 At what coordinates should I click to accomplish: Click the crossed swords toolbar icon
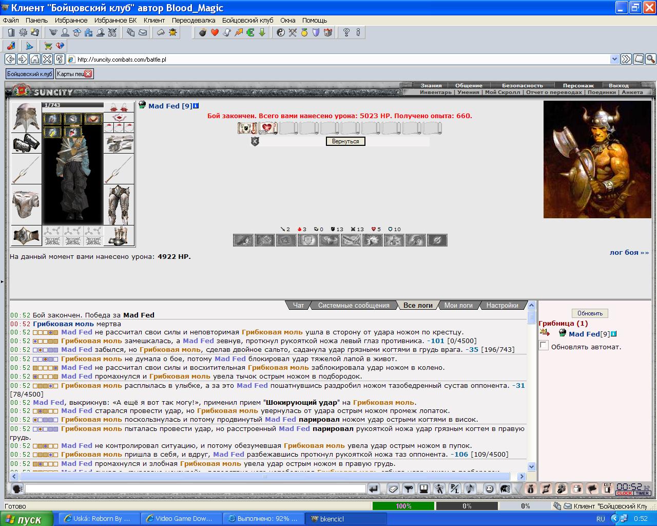point(293,32)
